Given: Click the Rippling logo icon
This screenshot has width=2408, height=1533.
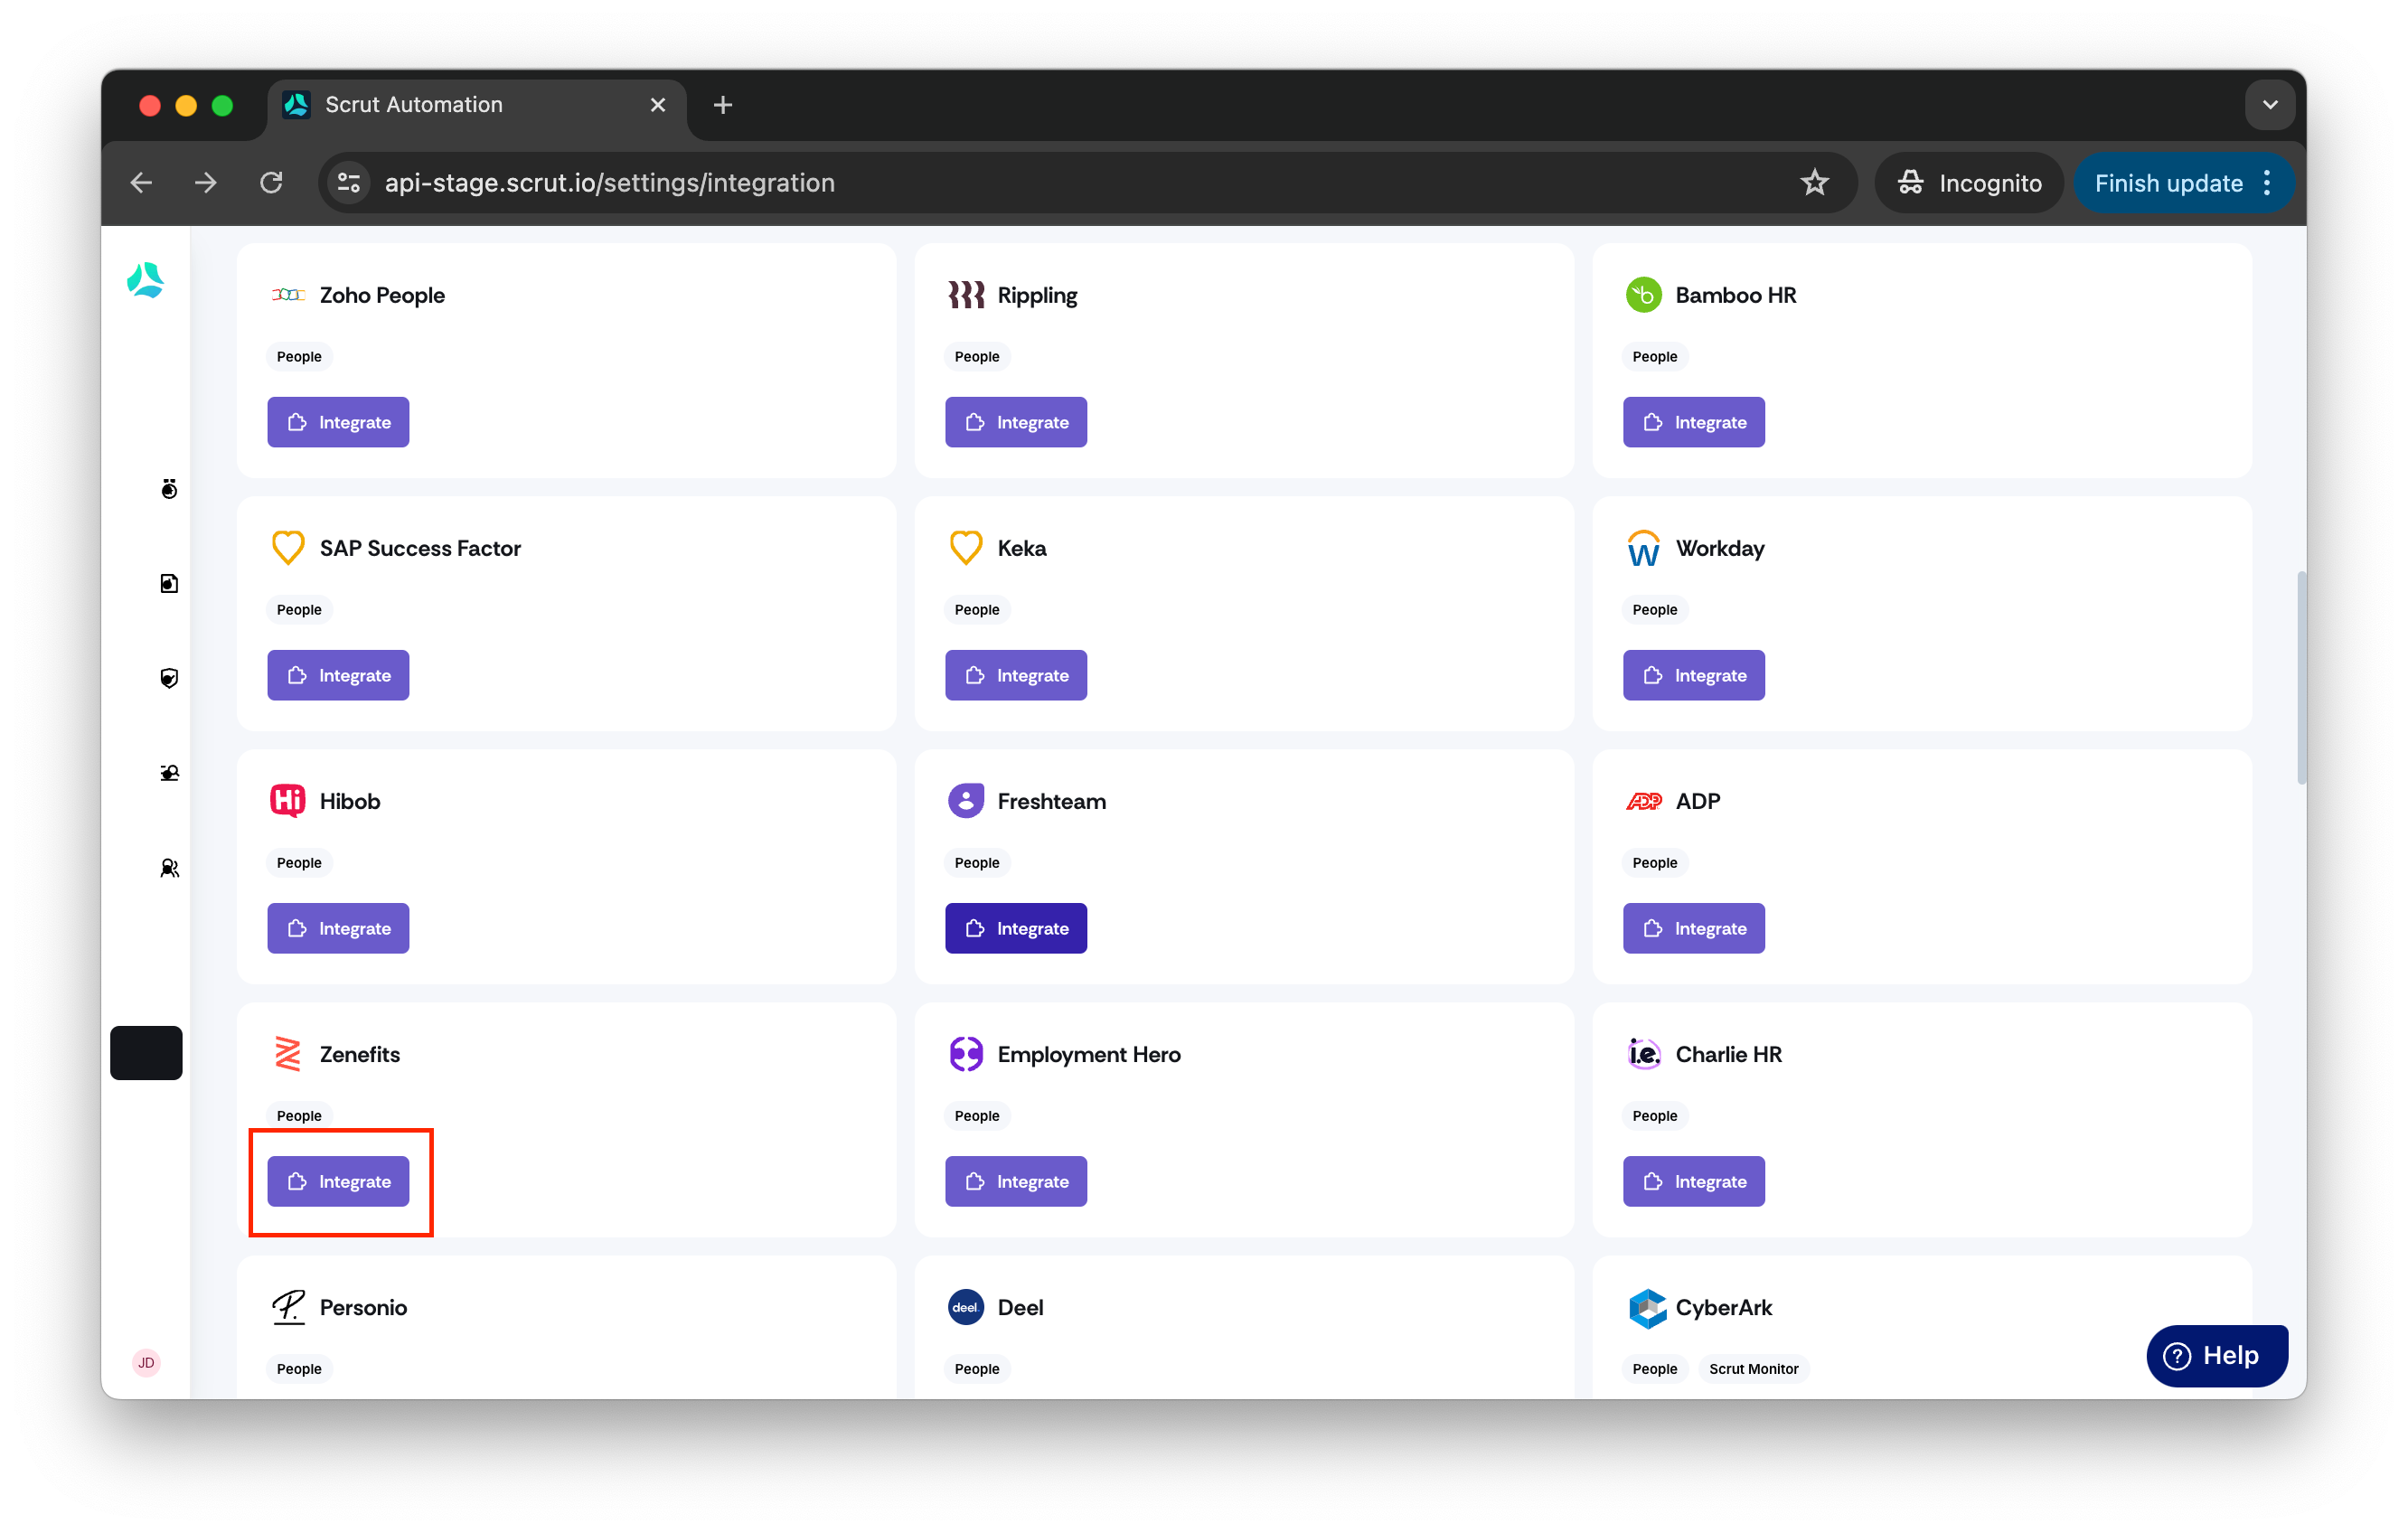Looking at the screenshot, I should tap(966, 295).
